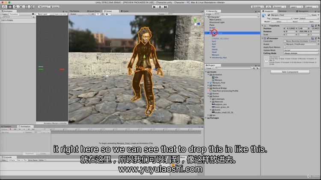Open the scene view effects image icon

click(x=107, y=14)
